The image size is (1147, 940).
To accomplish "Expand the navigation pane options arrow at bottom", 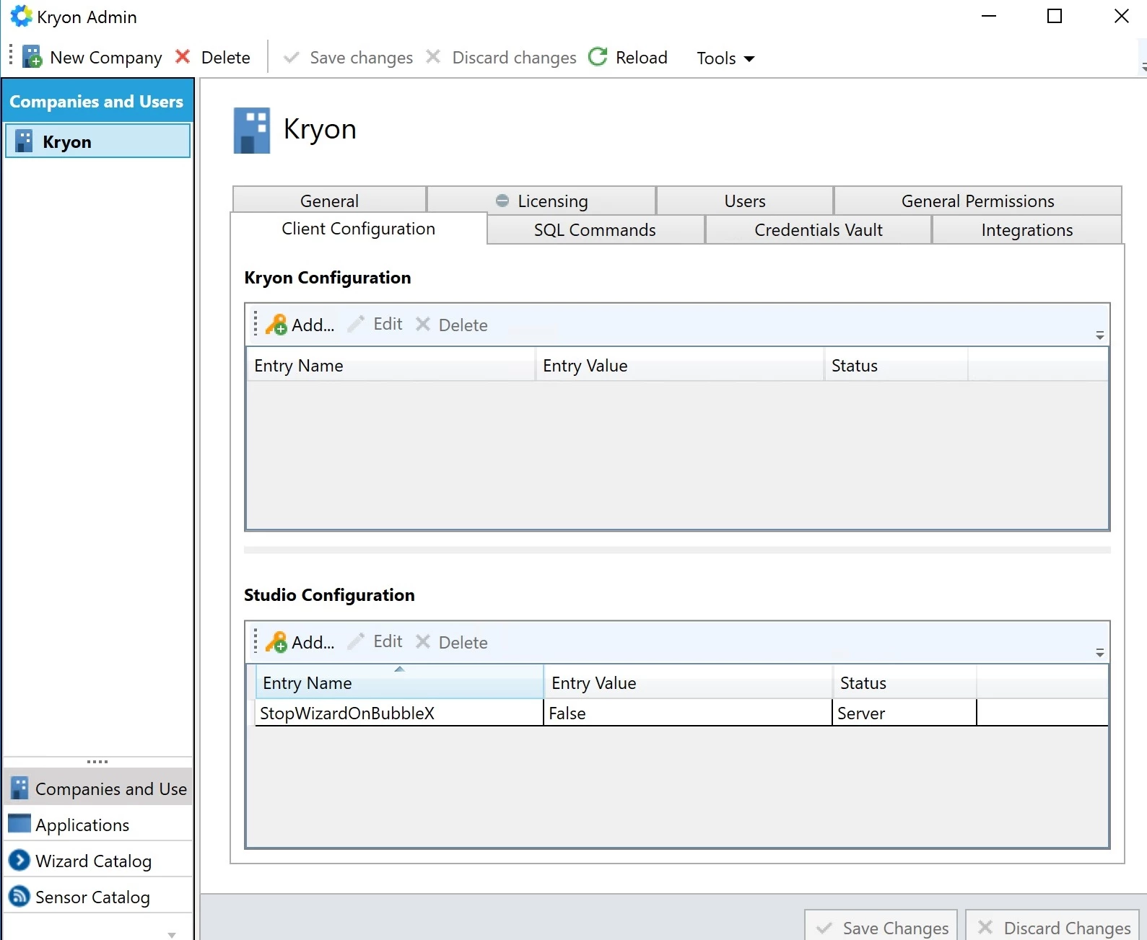I will tap(172, 934).
